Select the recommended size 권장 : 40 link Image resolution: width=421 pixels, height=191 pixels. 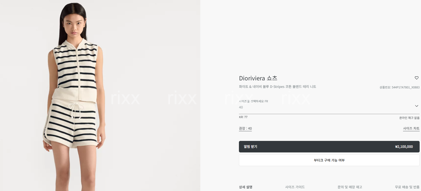[x=245, y=128]
